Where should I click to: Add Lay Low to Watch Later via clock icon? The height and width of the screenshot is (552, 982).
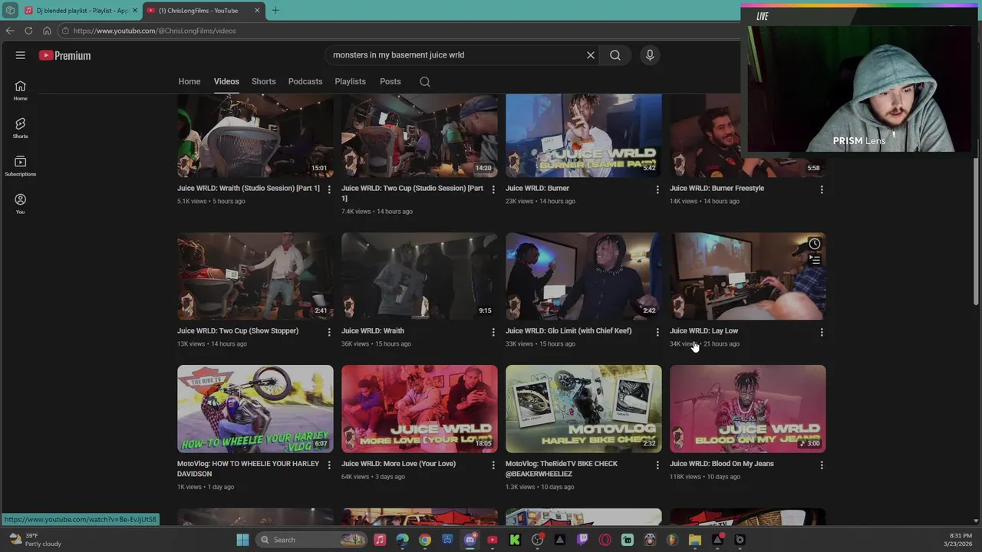point(815,245)
